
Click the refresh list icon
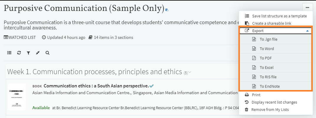(x=19, y=53)
